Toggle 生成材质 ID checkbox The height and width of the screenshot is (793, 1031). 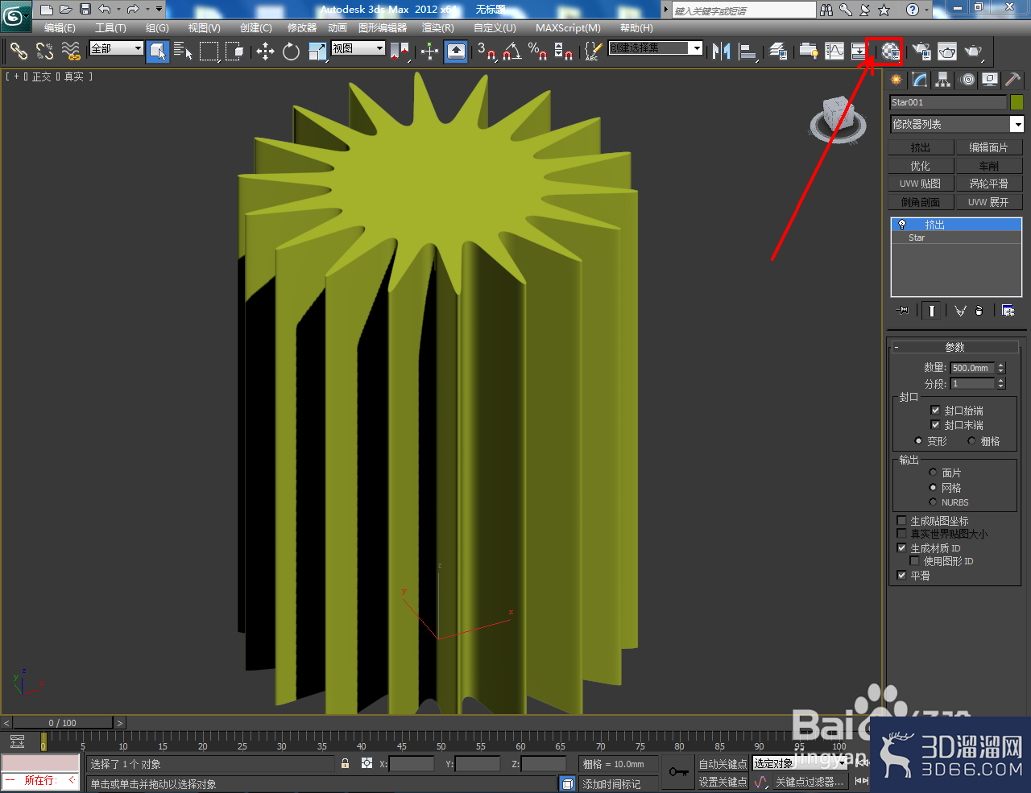[x=901, y=547]
